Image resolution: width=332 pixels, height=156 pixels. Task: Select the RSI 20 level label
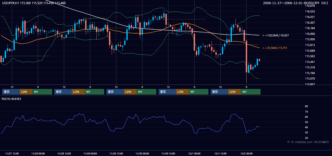306,138
